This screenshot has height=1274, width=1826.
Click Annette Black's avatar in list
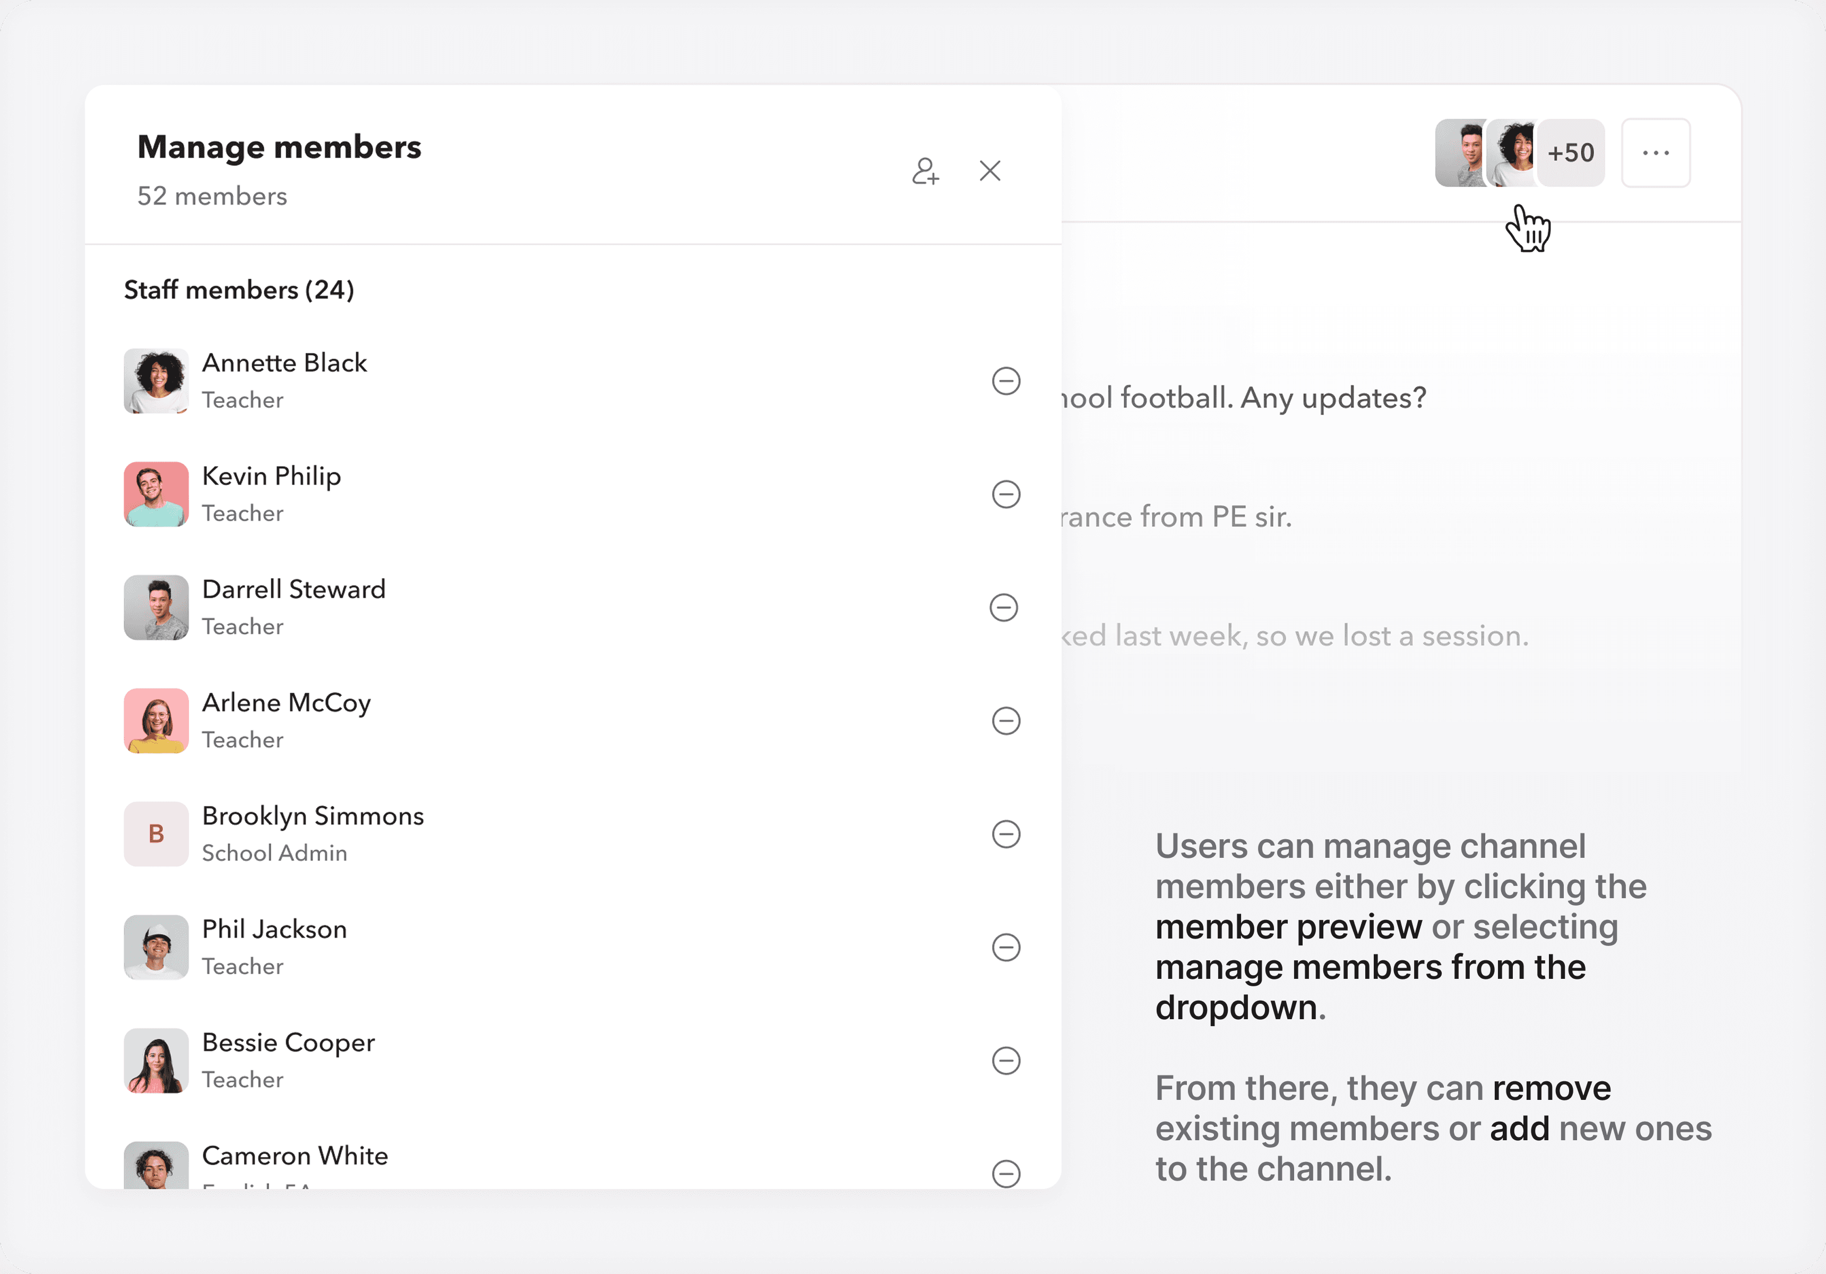[x=156, y=381]
